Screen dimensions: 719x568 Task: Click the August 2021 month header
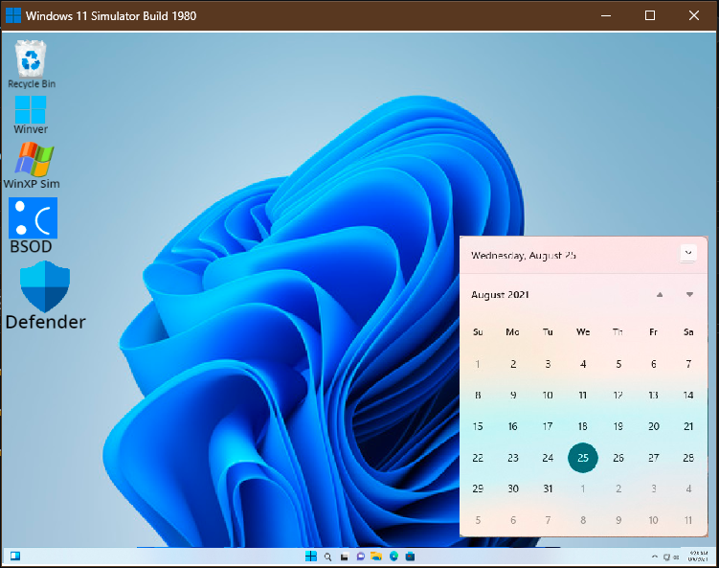pos(500,295)
